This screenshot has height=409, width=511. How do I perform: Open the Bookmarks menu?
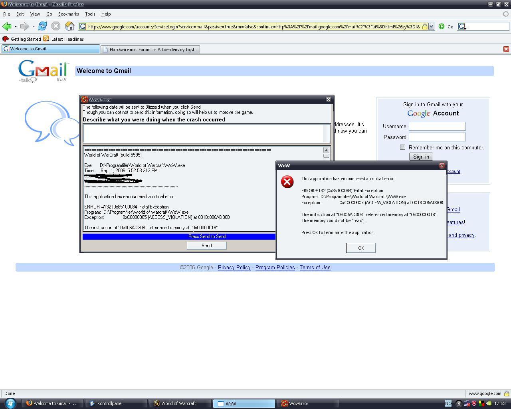click(x=68, y=14)
